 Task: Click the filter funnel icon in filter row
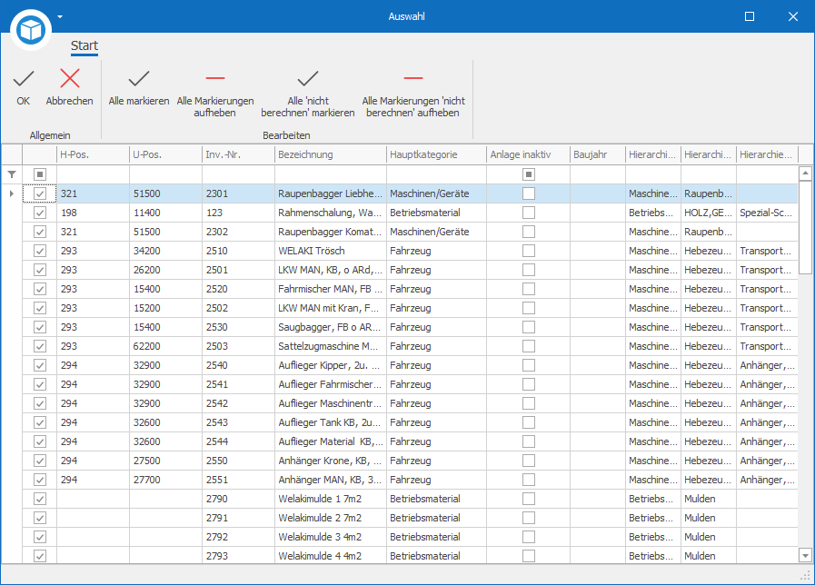tap(12, 174)
